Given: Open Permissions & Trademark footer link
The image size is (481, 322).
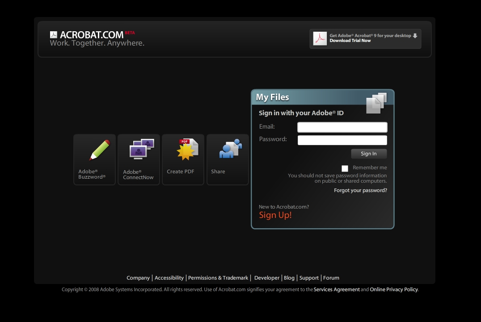Looking at the screenshot, I should (218, 278).
